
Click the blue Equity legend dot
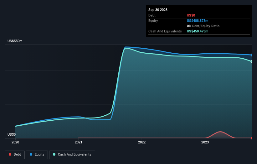(31, 154)
